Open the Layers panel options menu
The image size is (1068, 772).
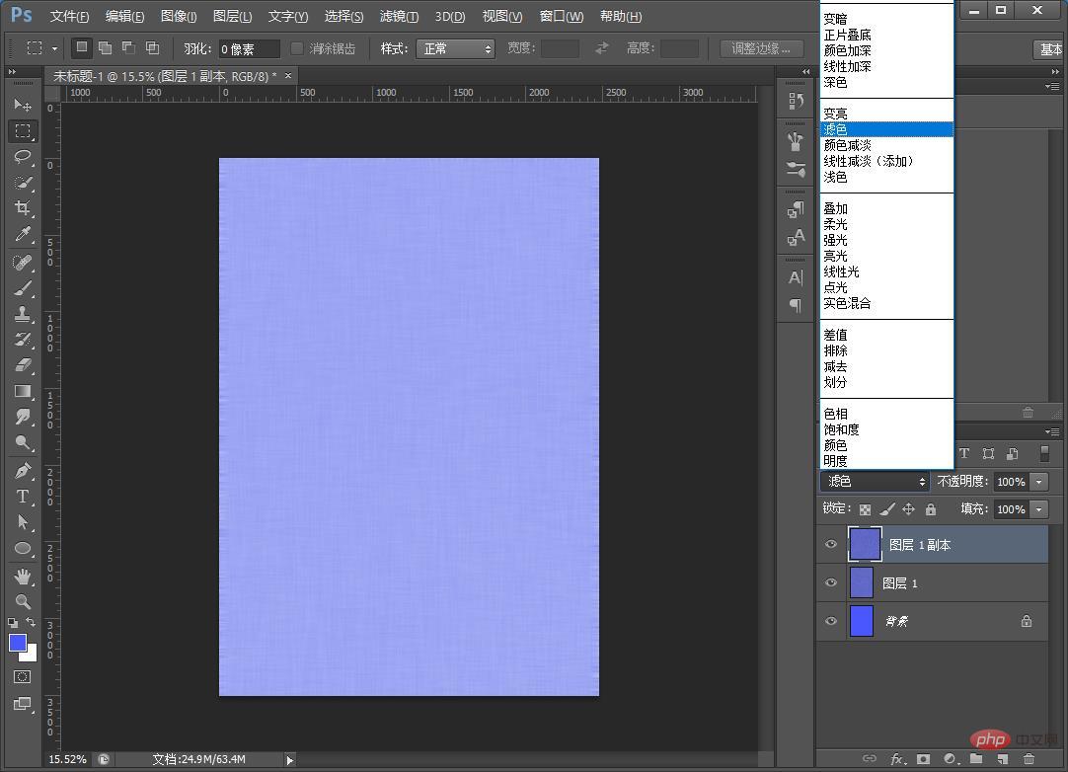coord(1052,432)
